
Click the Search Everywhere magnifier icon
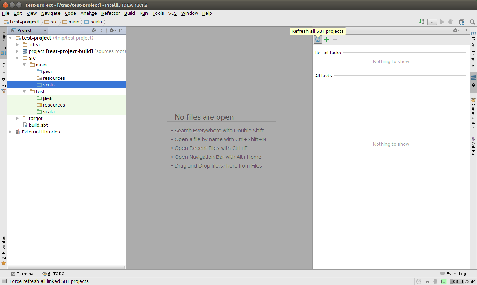pyautogui.click(x=472, y=22)
